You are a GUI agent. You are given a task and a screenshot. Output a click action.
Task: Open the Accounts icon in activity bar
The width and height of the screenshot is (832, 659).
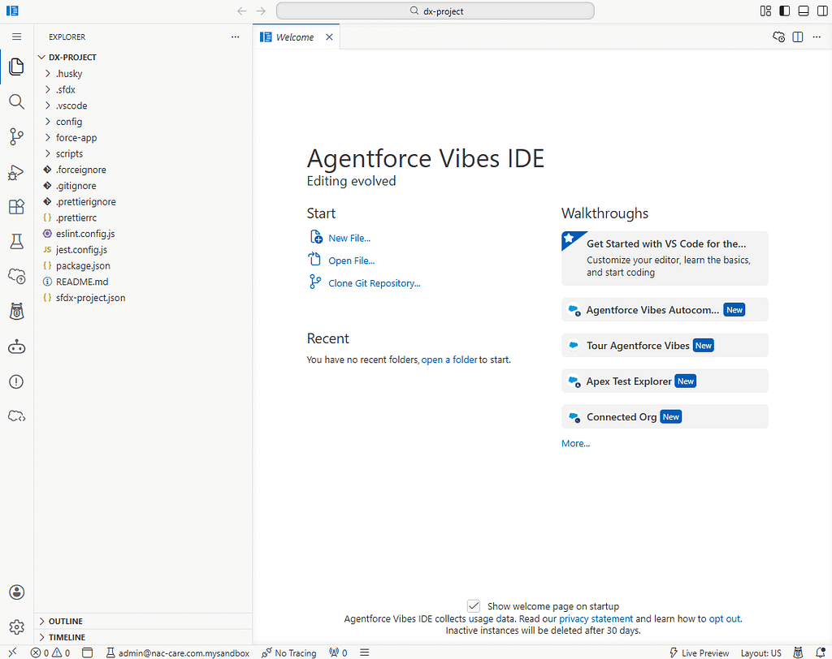click(x=16, y=592)
